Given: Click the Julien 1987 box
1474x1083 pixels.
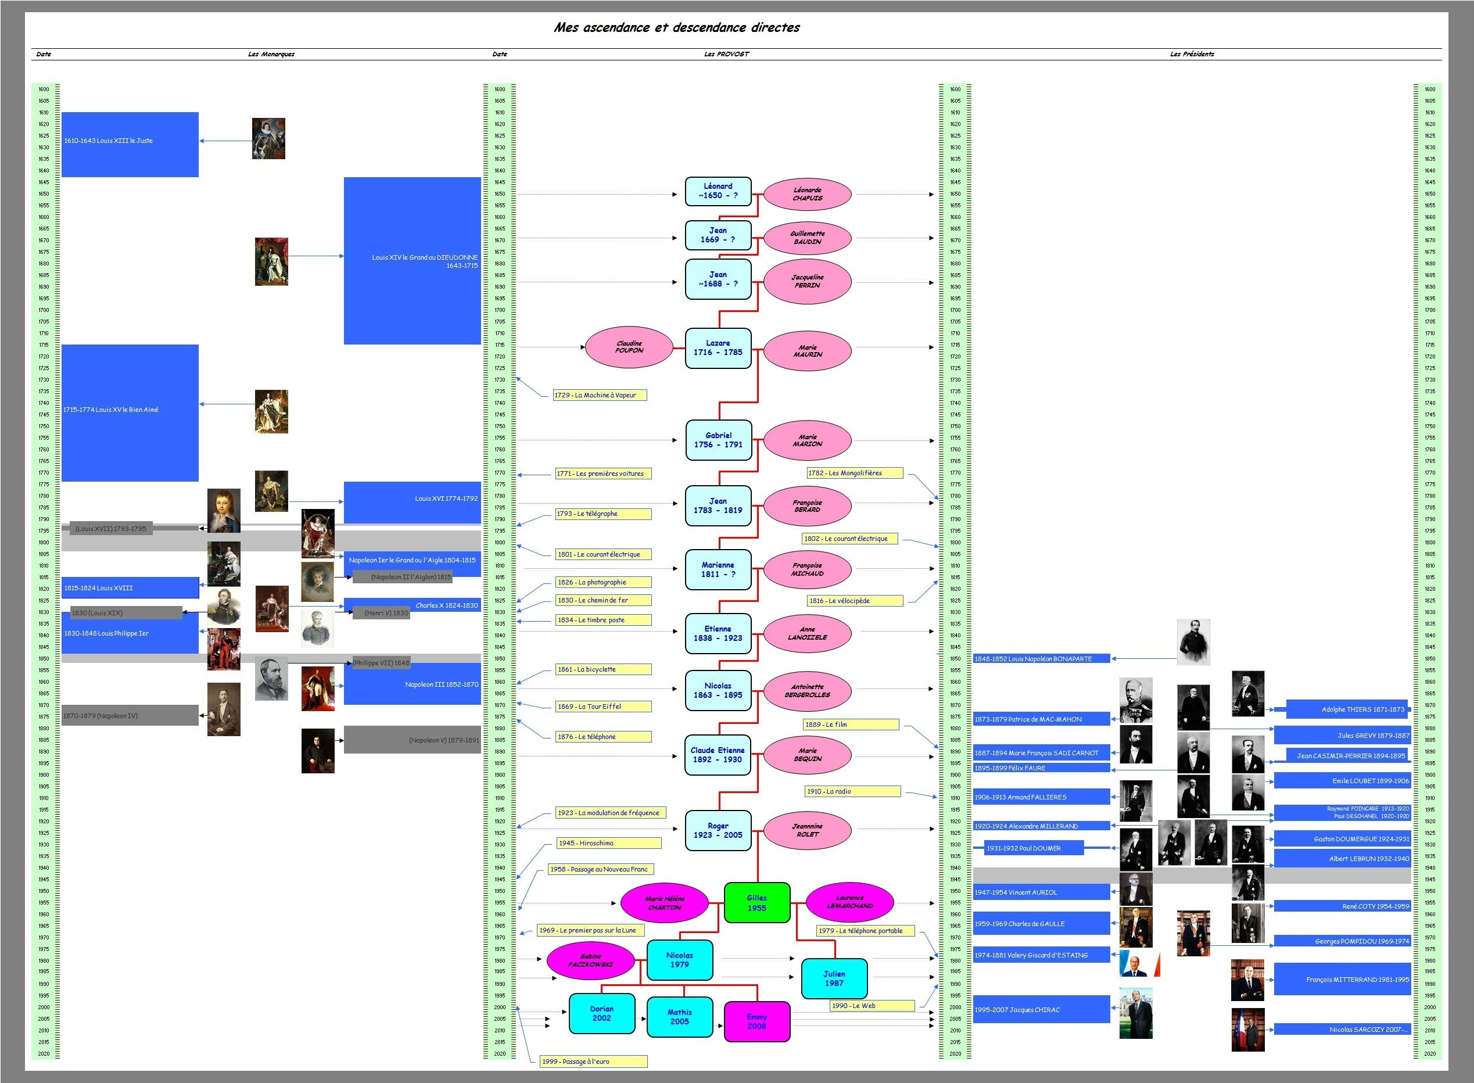Looking at the screenshot, I should click(x=834, y=978).
